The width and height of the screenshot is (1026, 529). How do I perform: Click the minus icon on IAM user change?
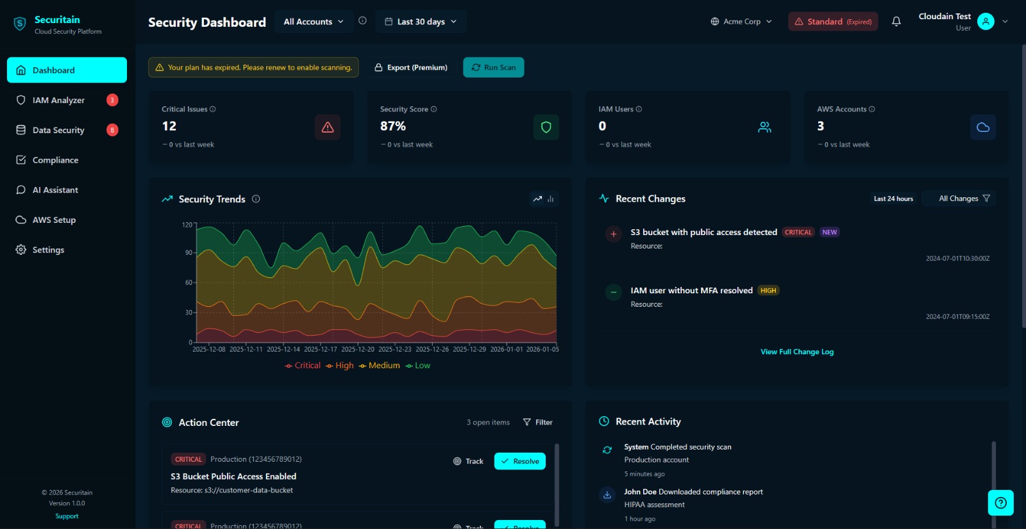coord(614,292)
